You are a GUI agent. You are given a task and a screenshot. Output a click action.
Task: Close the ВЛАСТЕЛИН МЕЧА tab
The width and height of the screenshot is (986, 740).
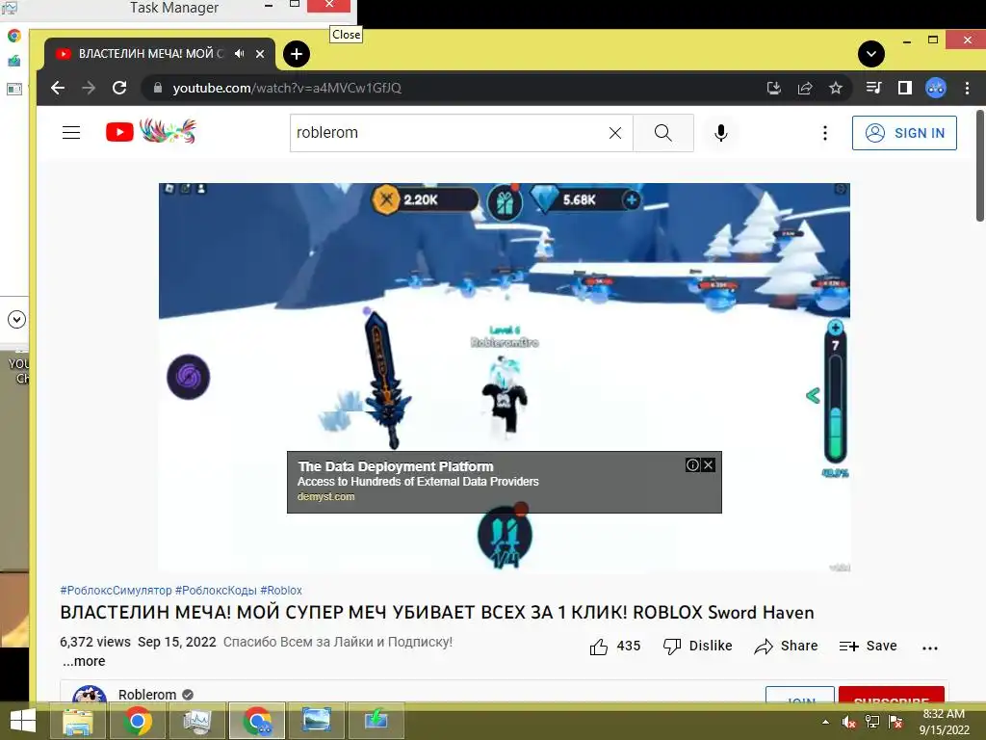tap(260, 54)
